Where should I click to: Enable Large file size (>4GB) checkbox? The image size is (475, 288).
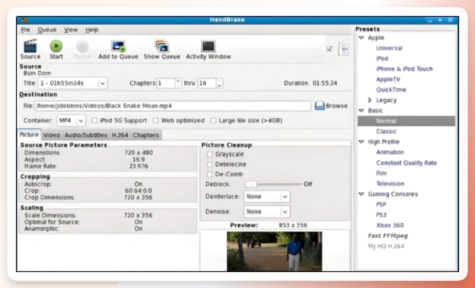(x=214, y=121)
